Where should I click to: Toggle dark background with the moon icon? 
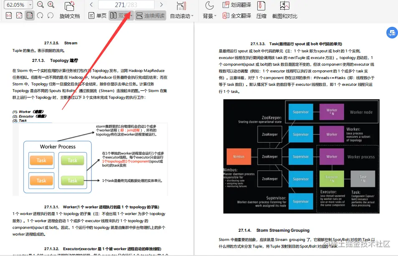click(209, 6)
